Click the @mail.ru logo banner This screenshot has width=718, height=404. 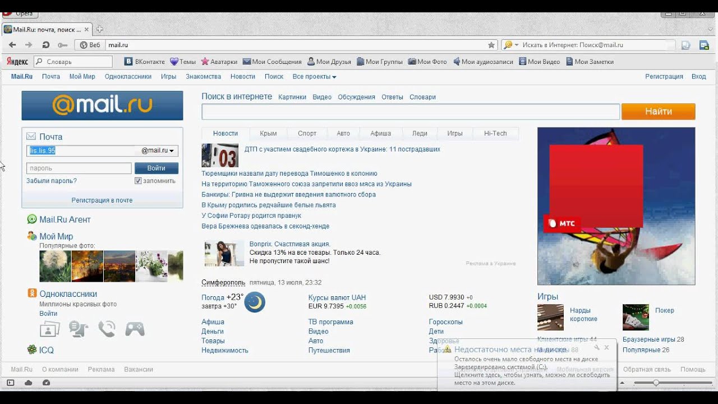pyautogui.click(x=102, y=105)
